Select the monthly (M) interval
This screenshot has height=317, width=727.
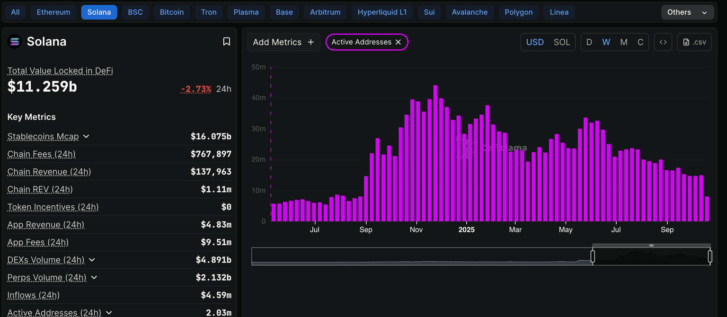point(624,42)
